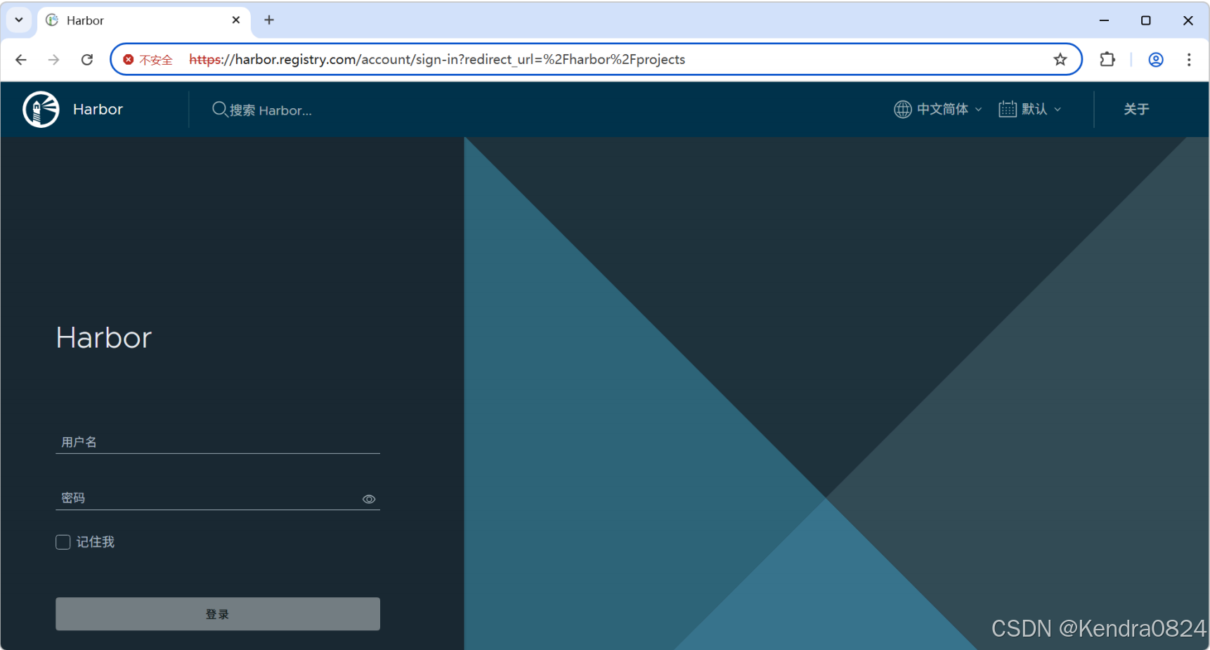Image resolution: width=1210 pixels, height=650 pixels.
Task: Expand the 中文简体 language dropdown
Action: tap(938, 110)
